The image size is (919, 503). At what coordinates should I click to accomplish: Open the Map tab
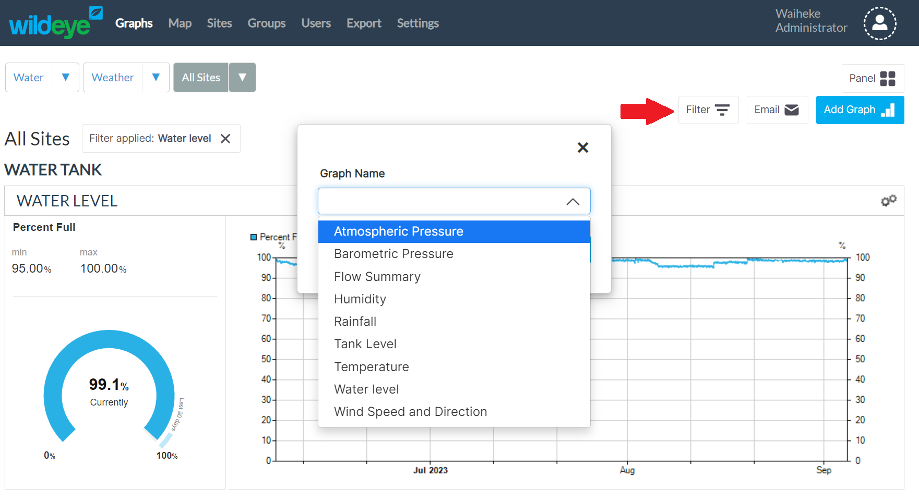point(180,23)
